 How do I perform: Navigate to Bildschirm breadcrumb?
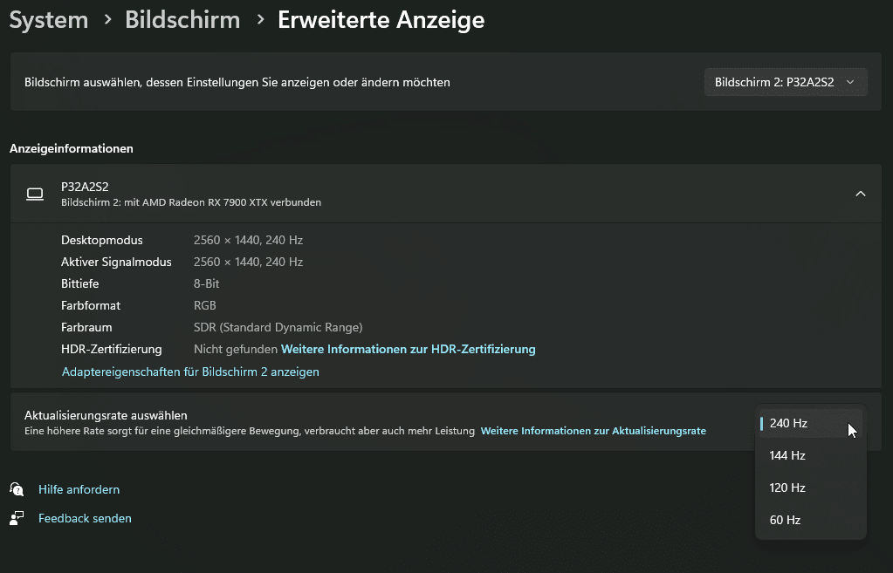point(182,19)
